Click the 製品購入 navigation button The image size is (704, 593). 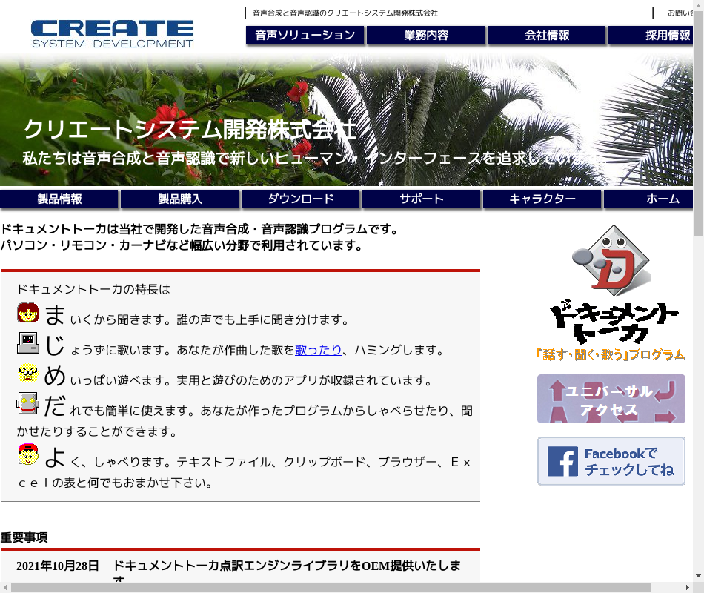click(x=180, y=199)
